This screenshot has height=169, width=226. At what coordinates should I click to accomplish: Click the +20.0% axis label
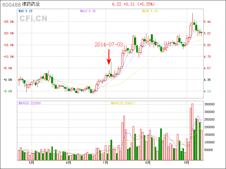pyautogui.click(x=9, y=33)
